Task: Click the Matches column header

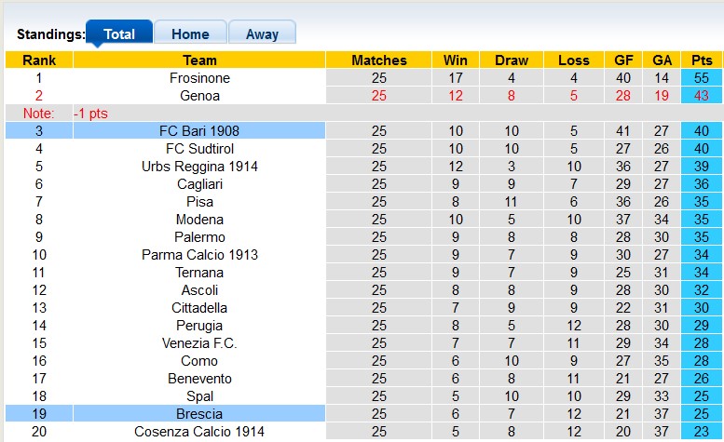Action: click(x=378, y=60)
